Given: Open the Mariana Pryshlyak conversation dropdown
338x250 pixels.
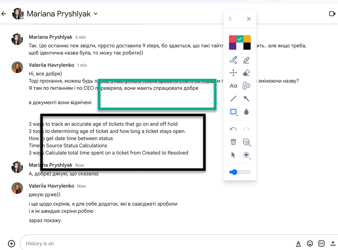Looking at the screenshot, I should [x=95, y=14].
